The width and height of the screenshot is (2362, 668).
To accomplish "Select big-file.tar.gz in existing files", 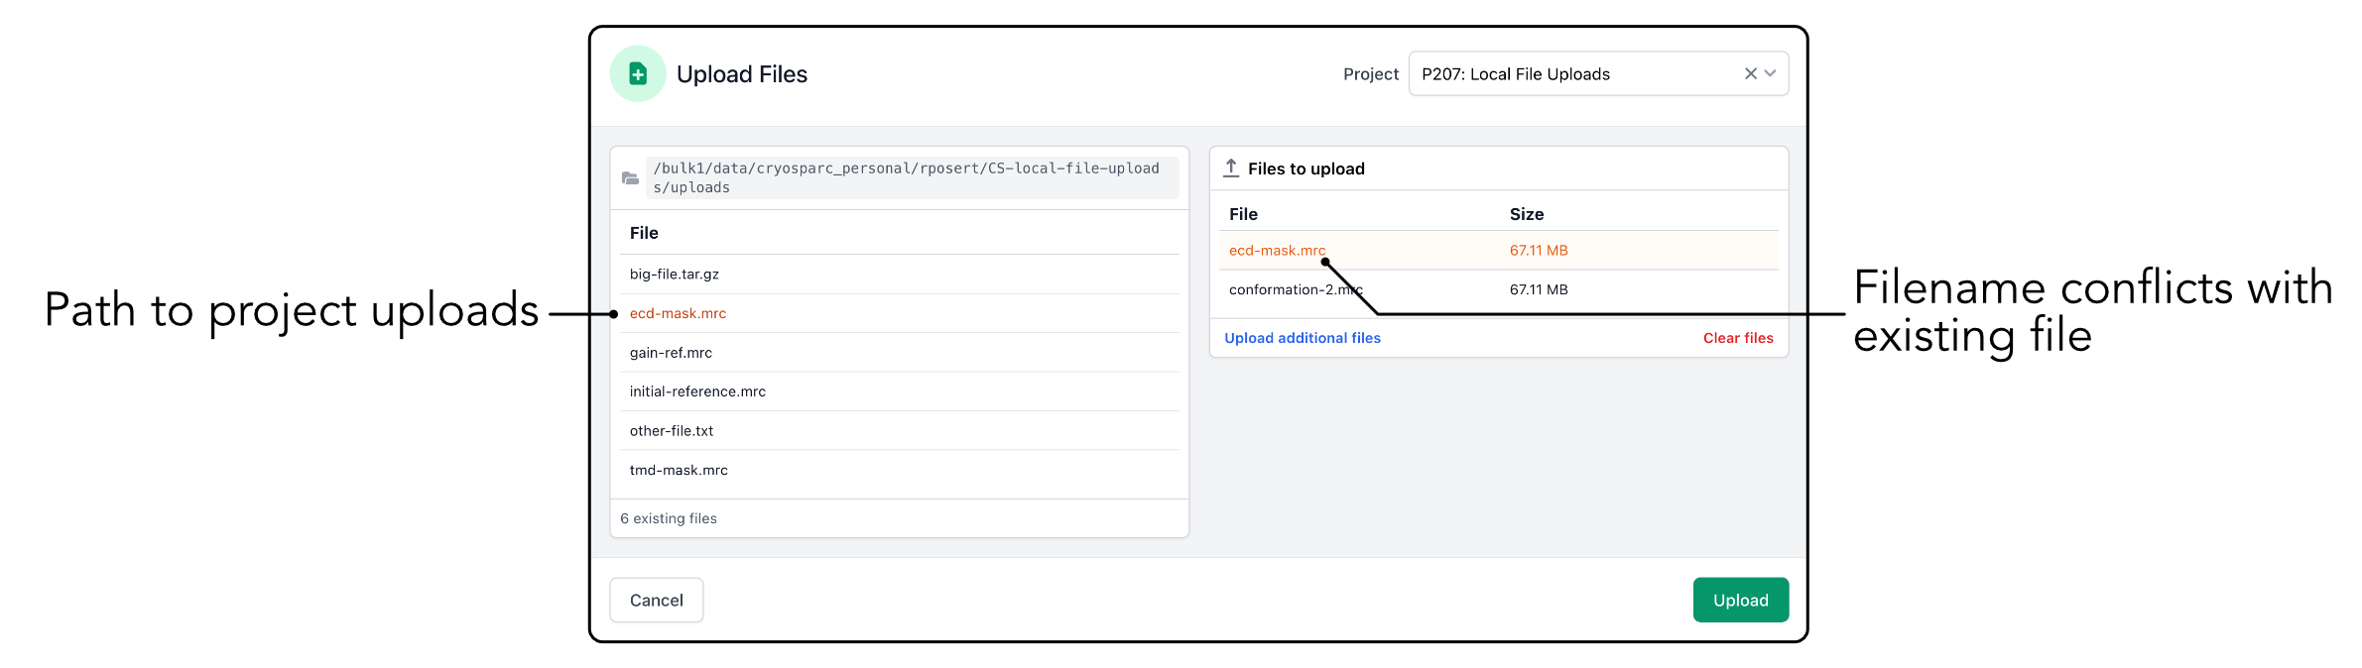I will [x=675, y=275].
